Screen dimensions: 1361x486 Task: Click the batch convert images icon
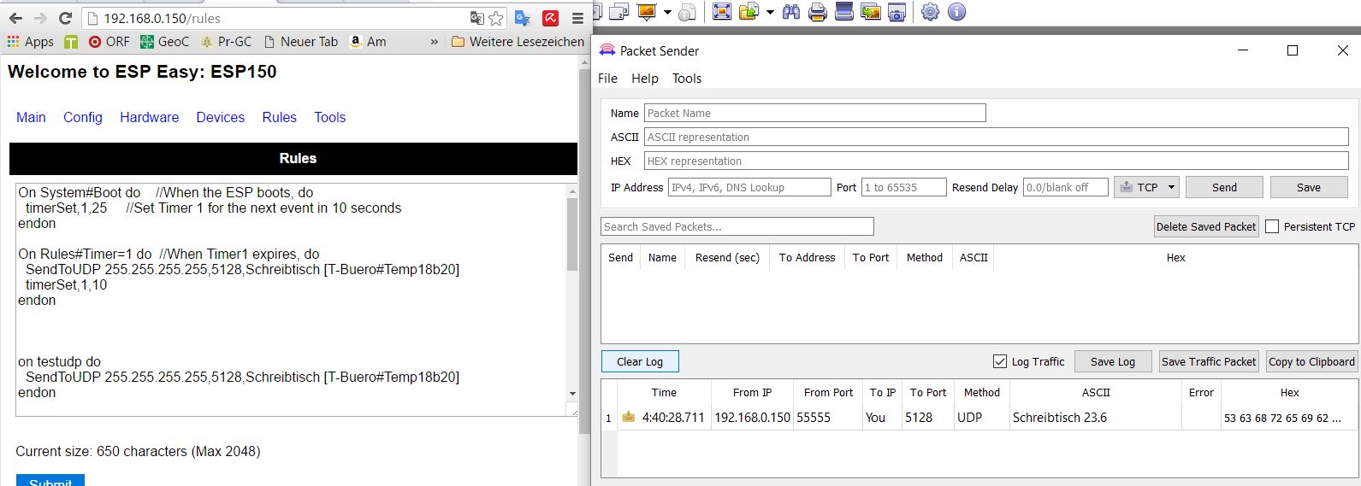point(871,12)
